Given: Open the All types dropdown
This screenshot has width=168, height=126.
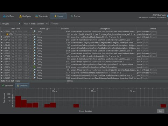Looking at the screenshot, I should tap(11, 24).
